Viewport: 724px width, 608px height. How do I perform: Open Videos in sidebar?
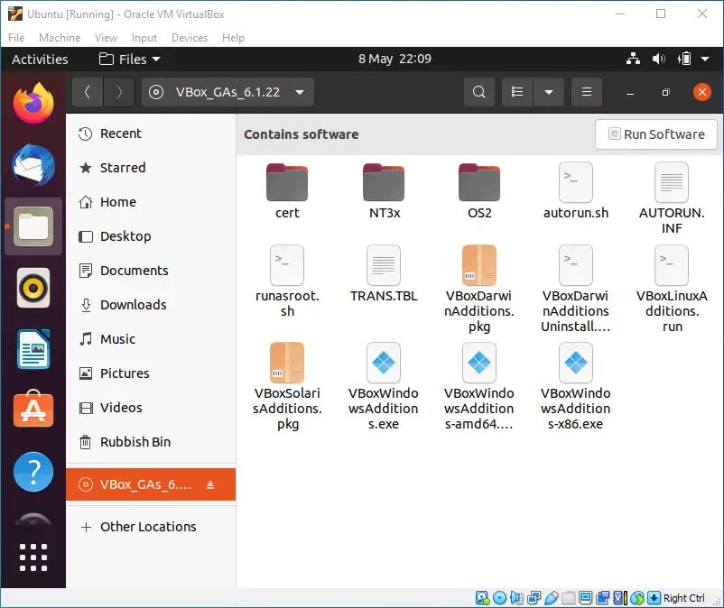point(151,408)
